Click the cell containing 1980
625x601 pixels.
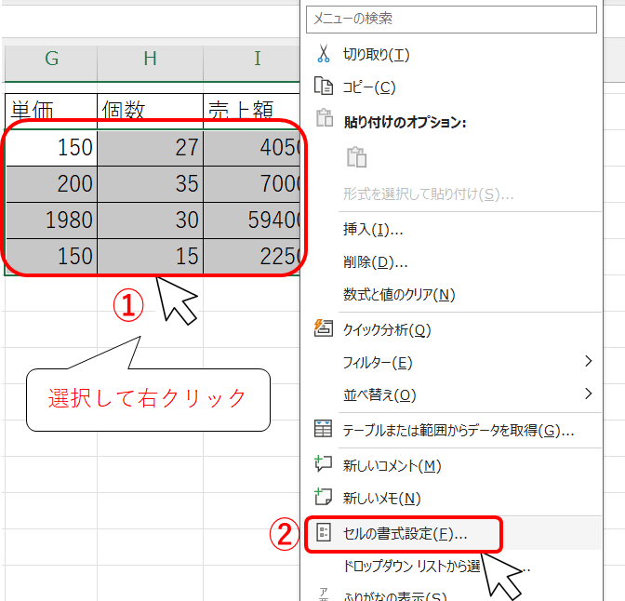pos(51,220)
